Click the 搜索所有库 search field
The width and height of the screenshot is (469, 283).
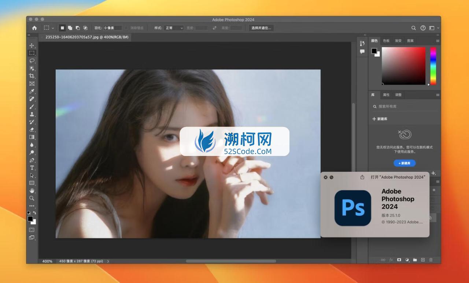pyautogui.click(x=405, y=107)
